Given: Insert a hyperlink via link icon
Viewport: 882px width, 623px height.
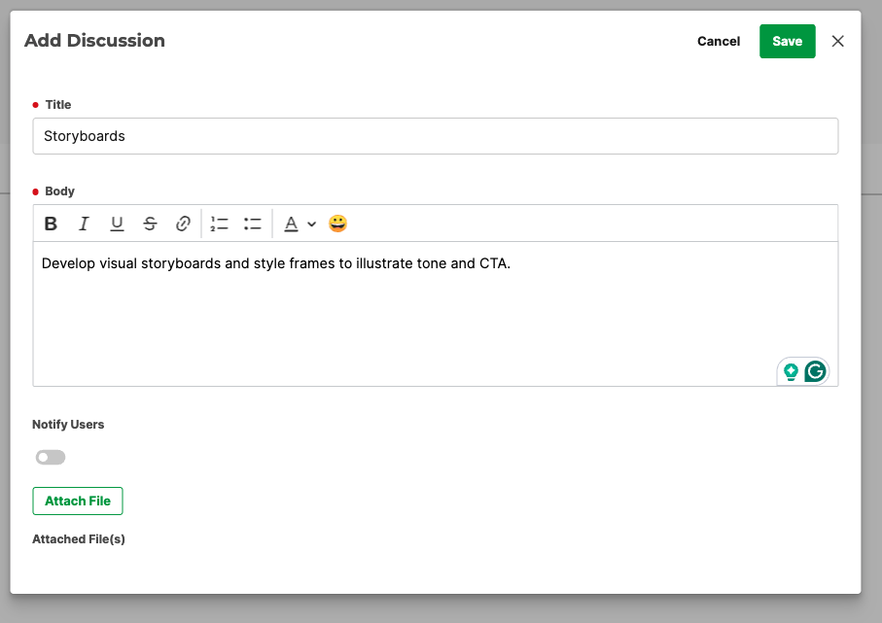Looking at the screenshot, I should tap(183, 224).
